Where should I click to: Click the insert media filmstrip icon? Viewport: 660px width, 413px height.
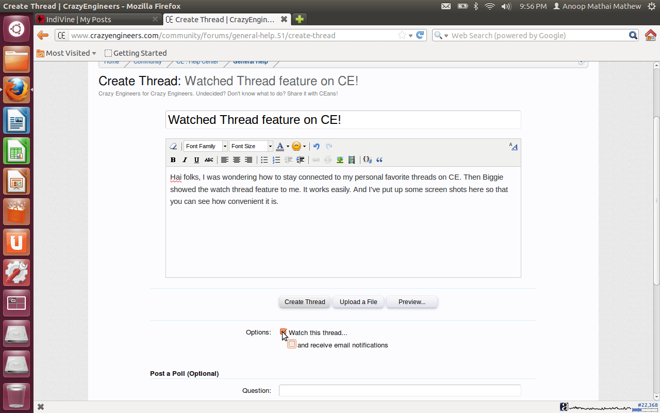pyautogui.click(x=352, y=160)
